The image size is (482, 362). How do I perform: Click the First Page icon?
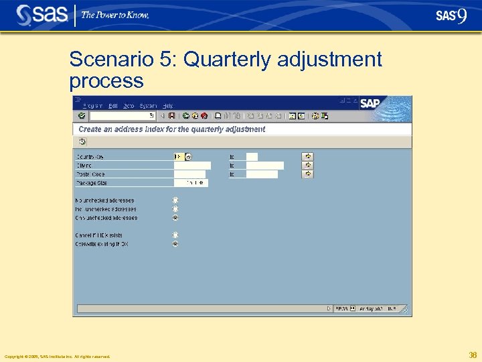click(x=251, y=116)
